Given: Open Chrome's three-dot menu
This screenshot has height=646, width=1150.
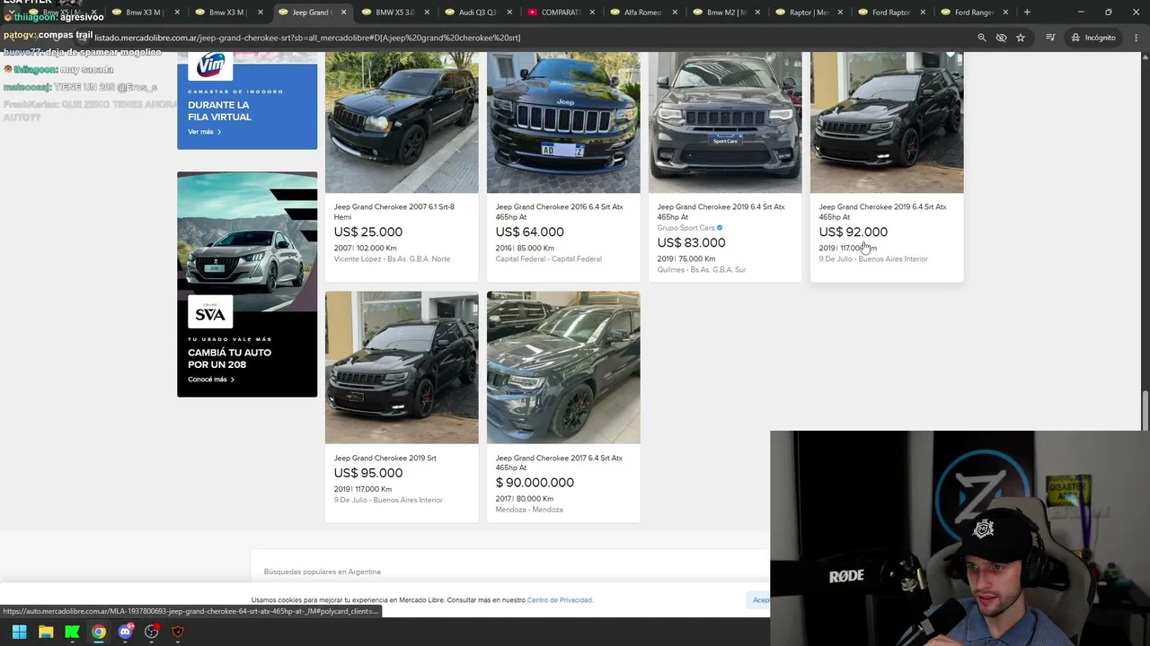Looking at the screenshot, I should point(1136,38).
